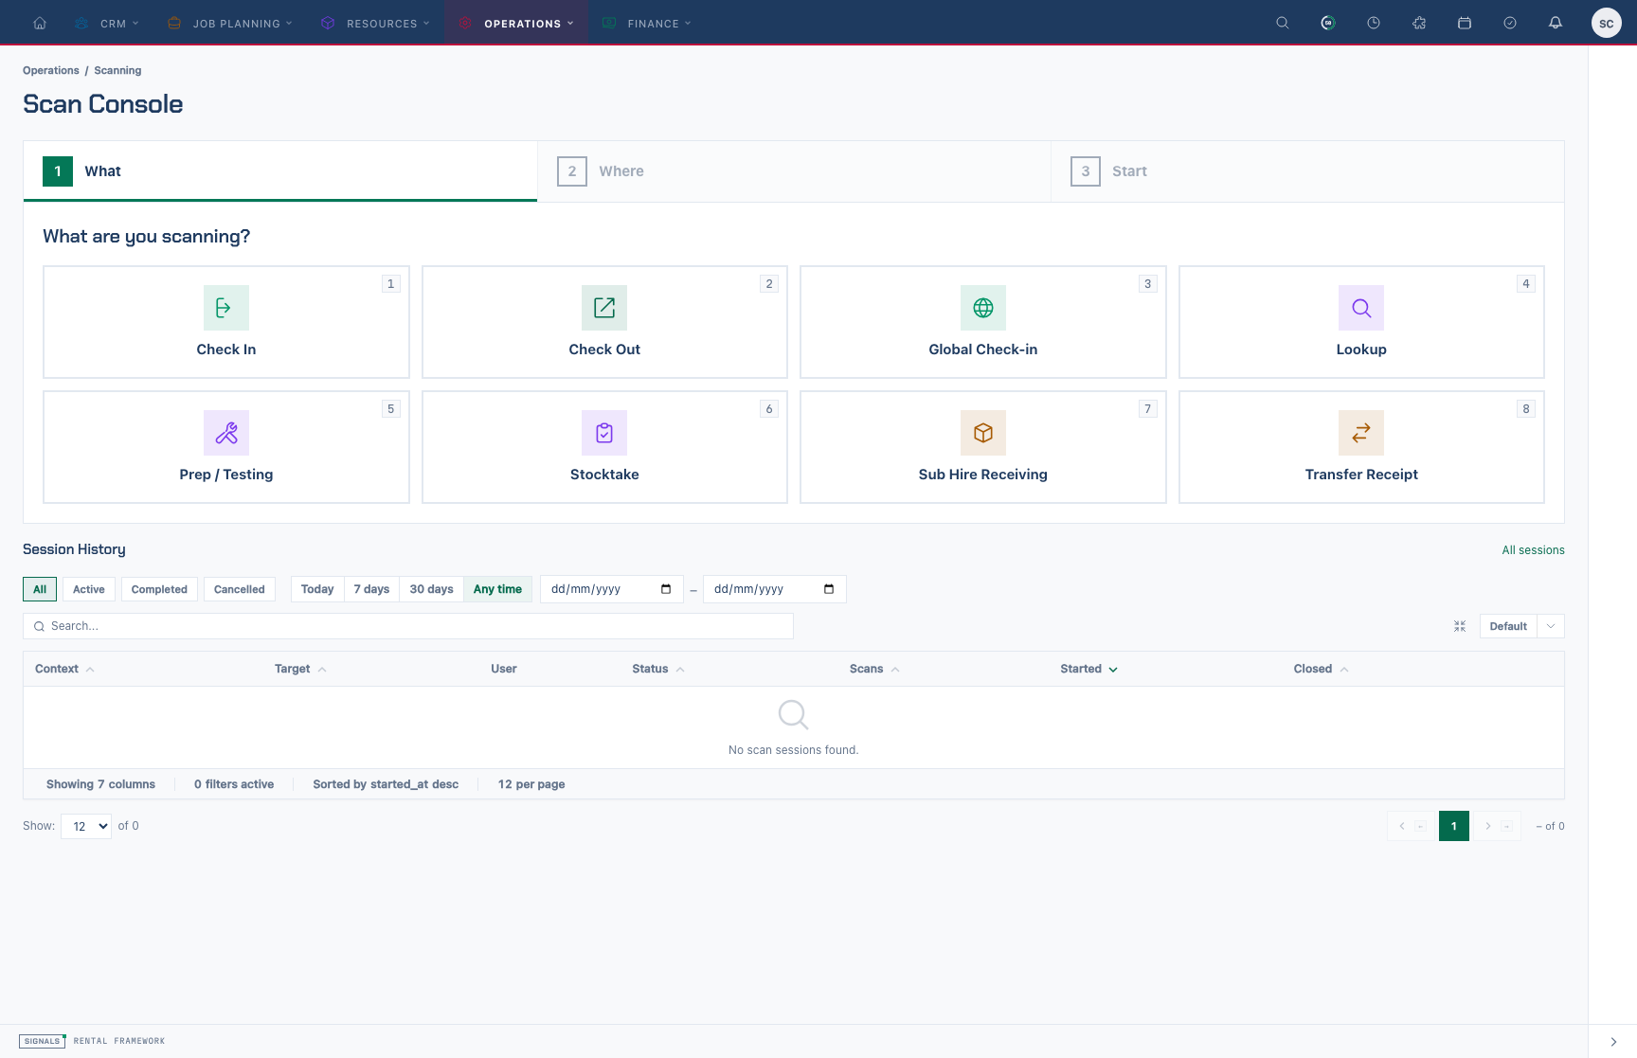The image size is (1637, 1058).
Task: Click the circular progress badge in top bar
Action: pos(1328,23)
